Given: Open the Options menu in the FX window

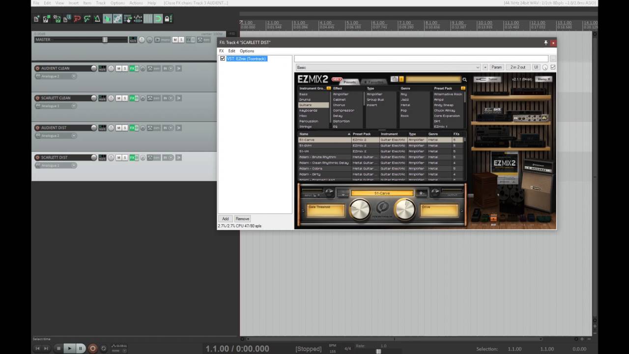Looking at the screenshot, I should coord(247,51).
